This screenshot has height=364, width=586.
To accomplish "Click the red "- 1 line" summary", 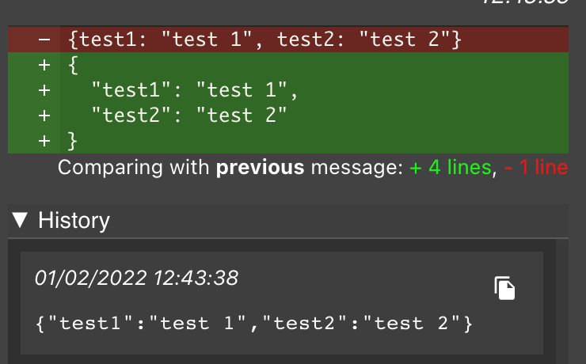I will click(536, 167).
